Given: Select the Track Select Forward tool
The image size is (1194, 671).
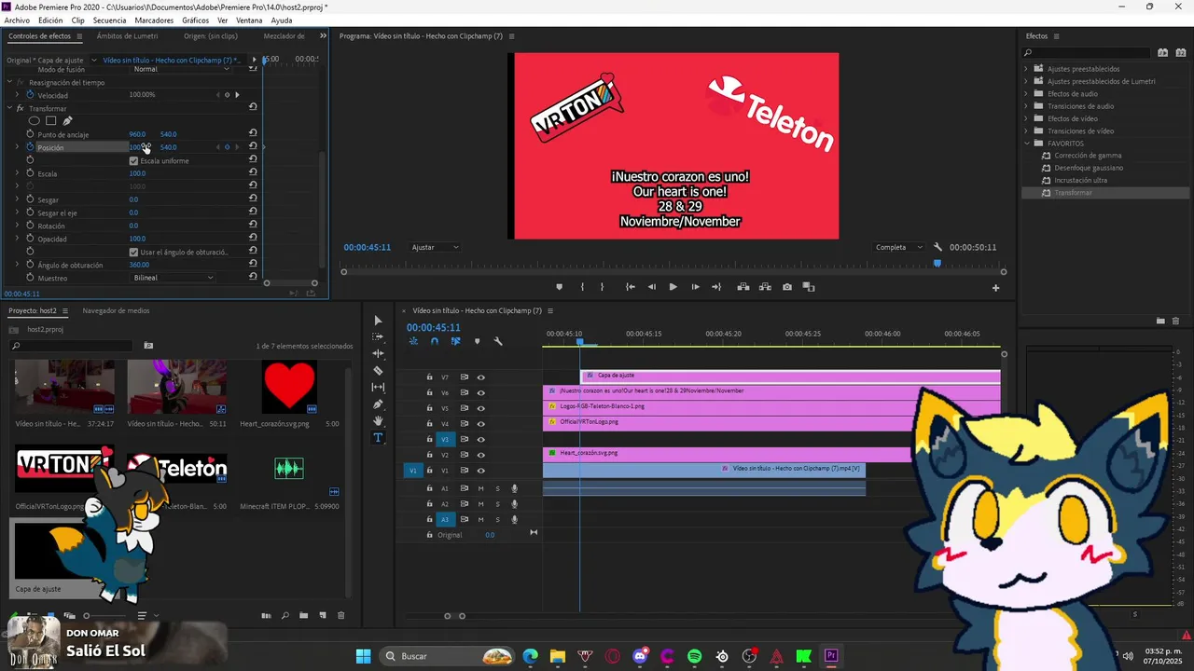Looking at the screenshot, I should point(378,336).
